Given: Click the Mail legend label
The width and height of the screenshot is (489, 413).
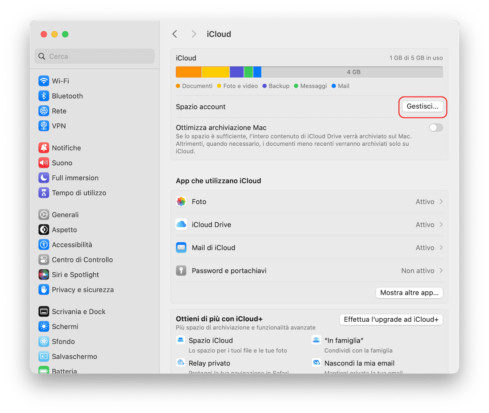Looking at the screenshot, I should (343, 86).
